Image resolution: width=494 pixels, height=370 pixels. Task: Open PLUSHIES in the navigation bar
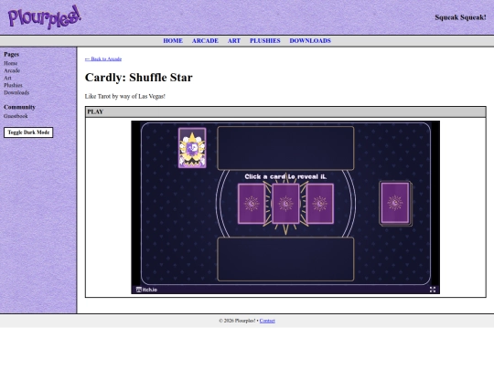265,40
